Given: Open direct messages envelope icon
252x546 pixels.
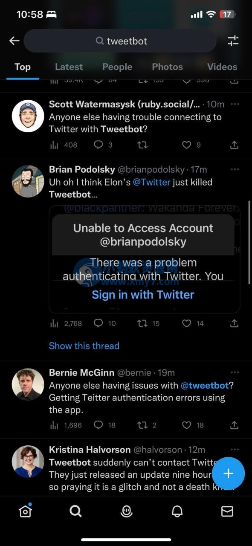Looking at the screenshot, I should 227,511.
